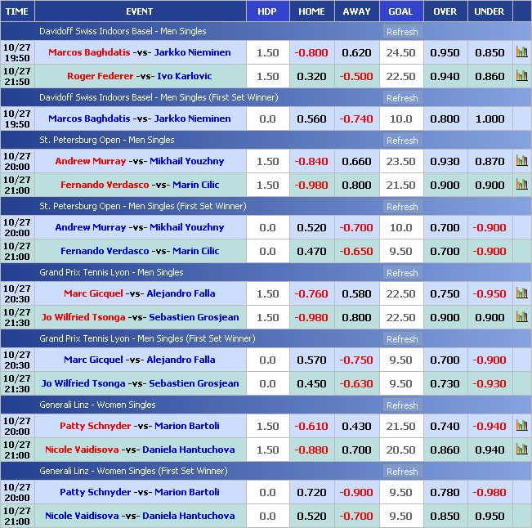Open chart icon for Vaidisova vs Hantuchova
The image size is (532, 528).
521,450
